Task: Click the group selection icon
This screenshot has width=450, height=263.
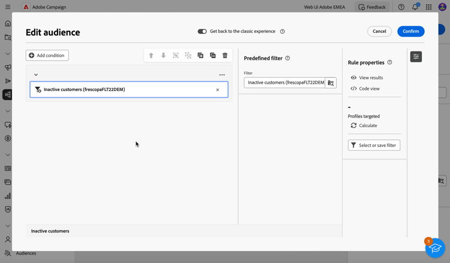Action: pyautogui.click(x=176, y=56)
